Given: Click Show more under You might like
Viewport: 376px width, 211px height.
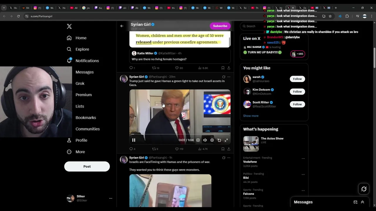Looking at the screenshot, I should 251,116.
